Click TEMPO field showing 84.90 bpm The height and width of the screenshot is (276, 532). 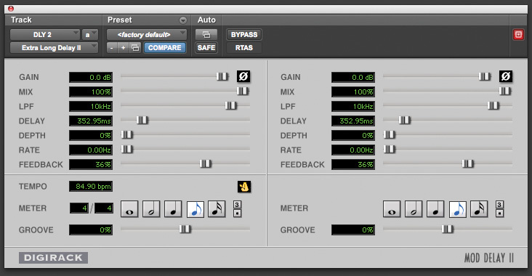pyautogui.click(x=91, y=187)
